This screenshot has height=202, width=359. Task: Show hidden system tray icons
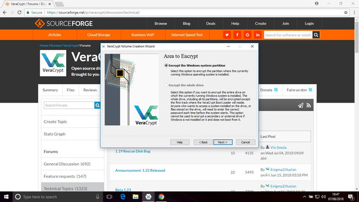(x=304, y=197)
